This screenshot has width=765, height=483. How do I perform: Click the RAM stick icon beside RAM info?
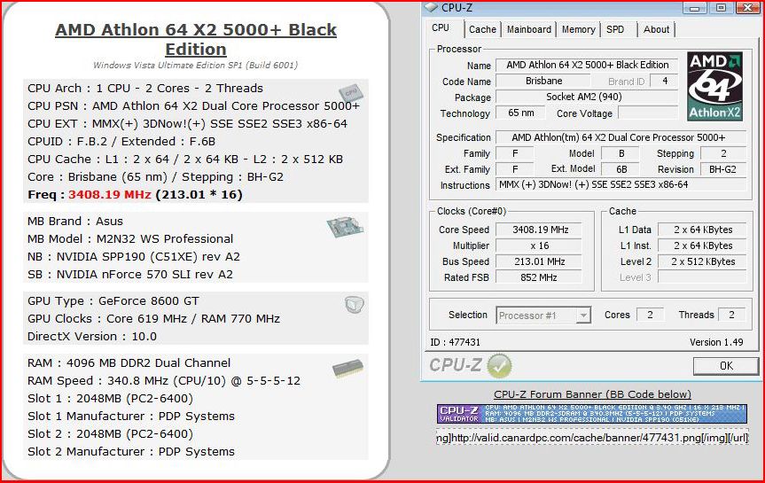pos(347,369)
